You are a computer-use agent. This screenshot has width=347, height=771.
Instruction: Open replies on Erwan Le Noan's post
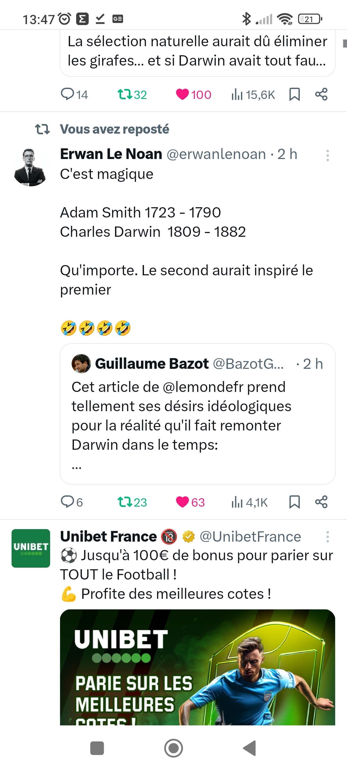click(68, 502)
